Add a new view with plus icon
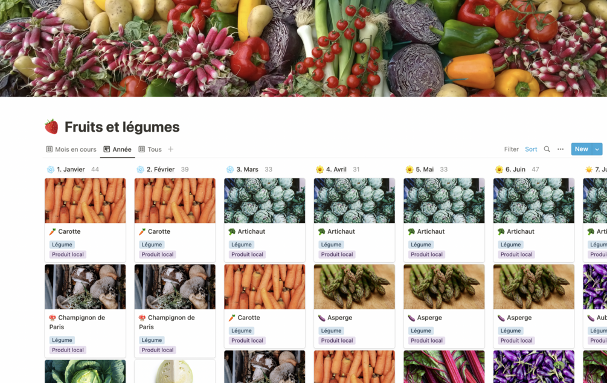607x383 pixels. click(170, 149)
